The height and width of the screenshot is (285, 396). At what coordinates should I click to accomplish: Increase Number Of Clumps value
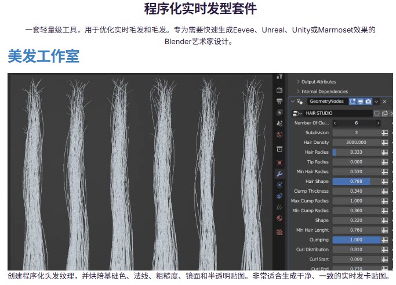(x=378, y=123)
